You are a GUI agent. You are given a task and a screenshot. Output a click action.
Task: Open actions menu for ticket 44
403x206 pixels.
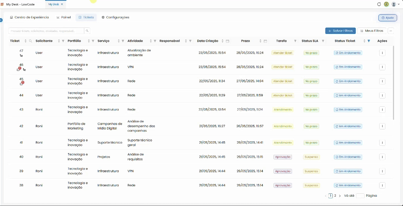coord(382,95)
